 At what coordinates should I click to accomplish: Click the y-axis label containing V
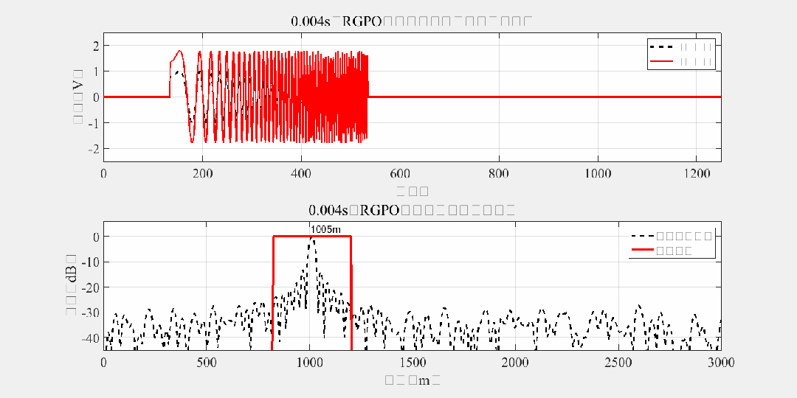click(x=77, y=97)
